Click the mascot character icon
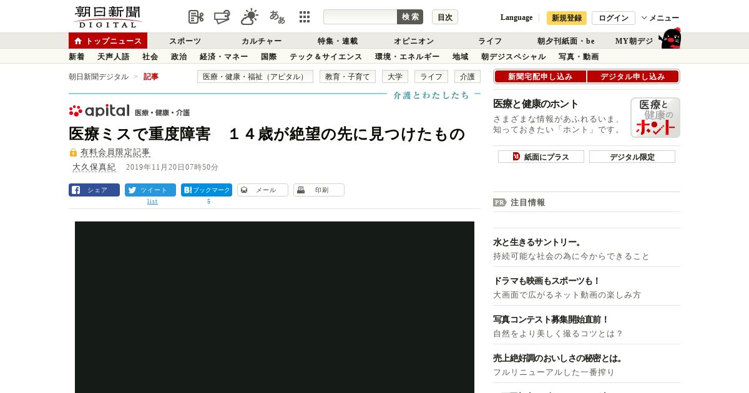The image size is (749, 393). [670, 38]
